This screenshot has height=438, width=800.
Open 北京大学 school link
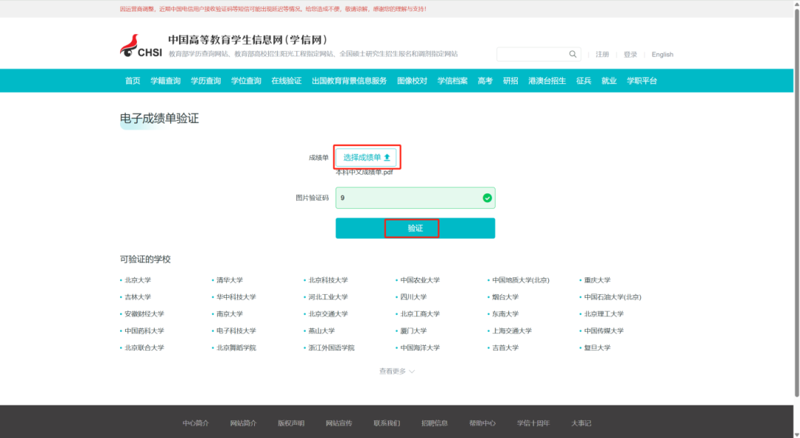click(x=138, y=280)
